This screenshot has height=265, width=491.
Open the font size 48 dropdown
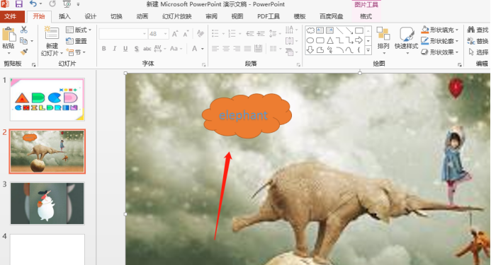point(165,34)
